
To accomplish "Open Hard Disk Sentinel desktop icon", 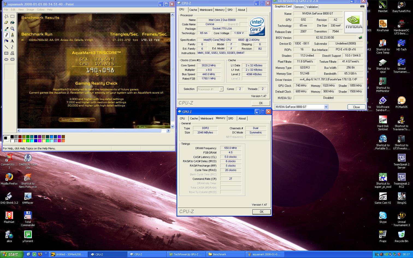I will coord(383,123).
